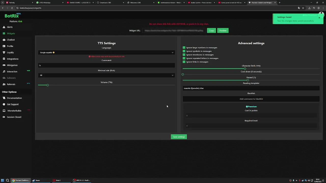
Task: Click the Cost in points field
Action: pyautogui.click(x=251, y=116)
